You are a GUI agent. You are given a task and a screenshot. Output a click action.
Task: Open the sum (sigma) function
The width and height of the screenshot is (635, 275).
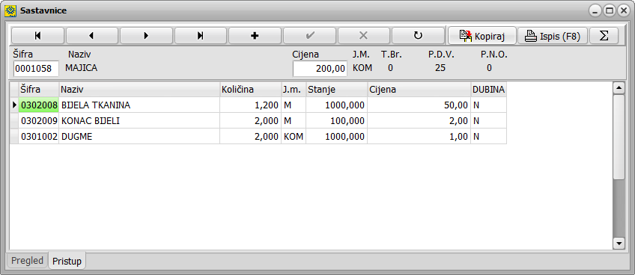604,36
